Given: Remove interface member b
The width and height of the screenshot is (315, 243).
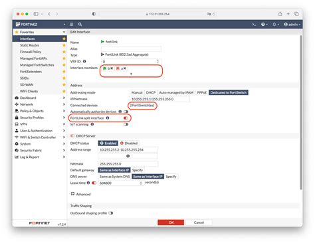Looking at the screenshot, I should pyautogui.click(x=112, y=68).
